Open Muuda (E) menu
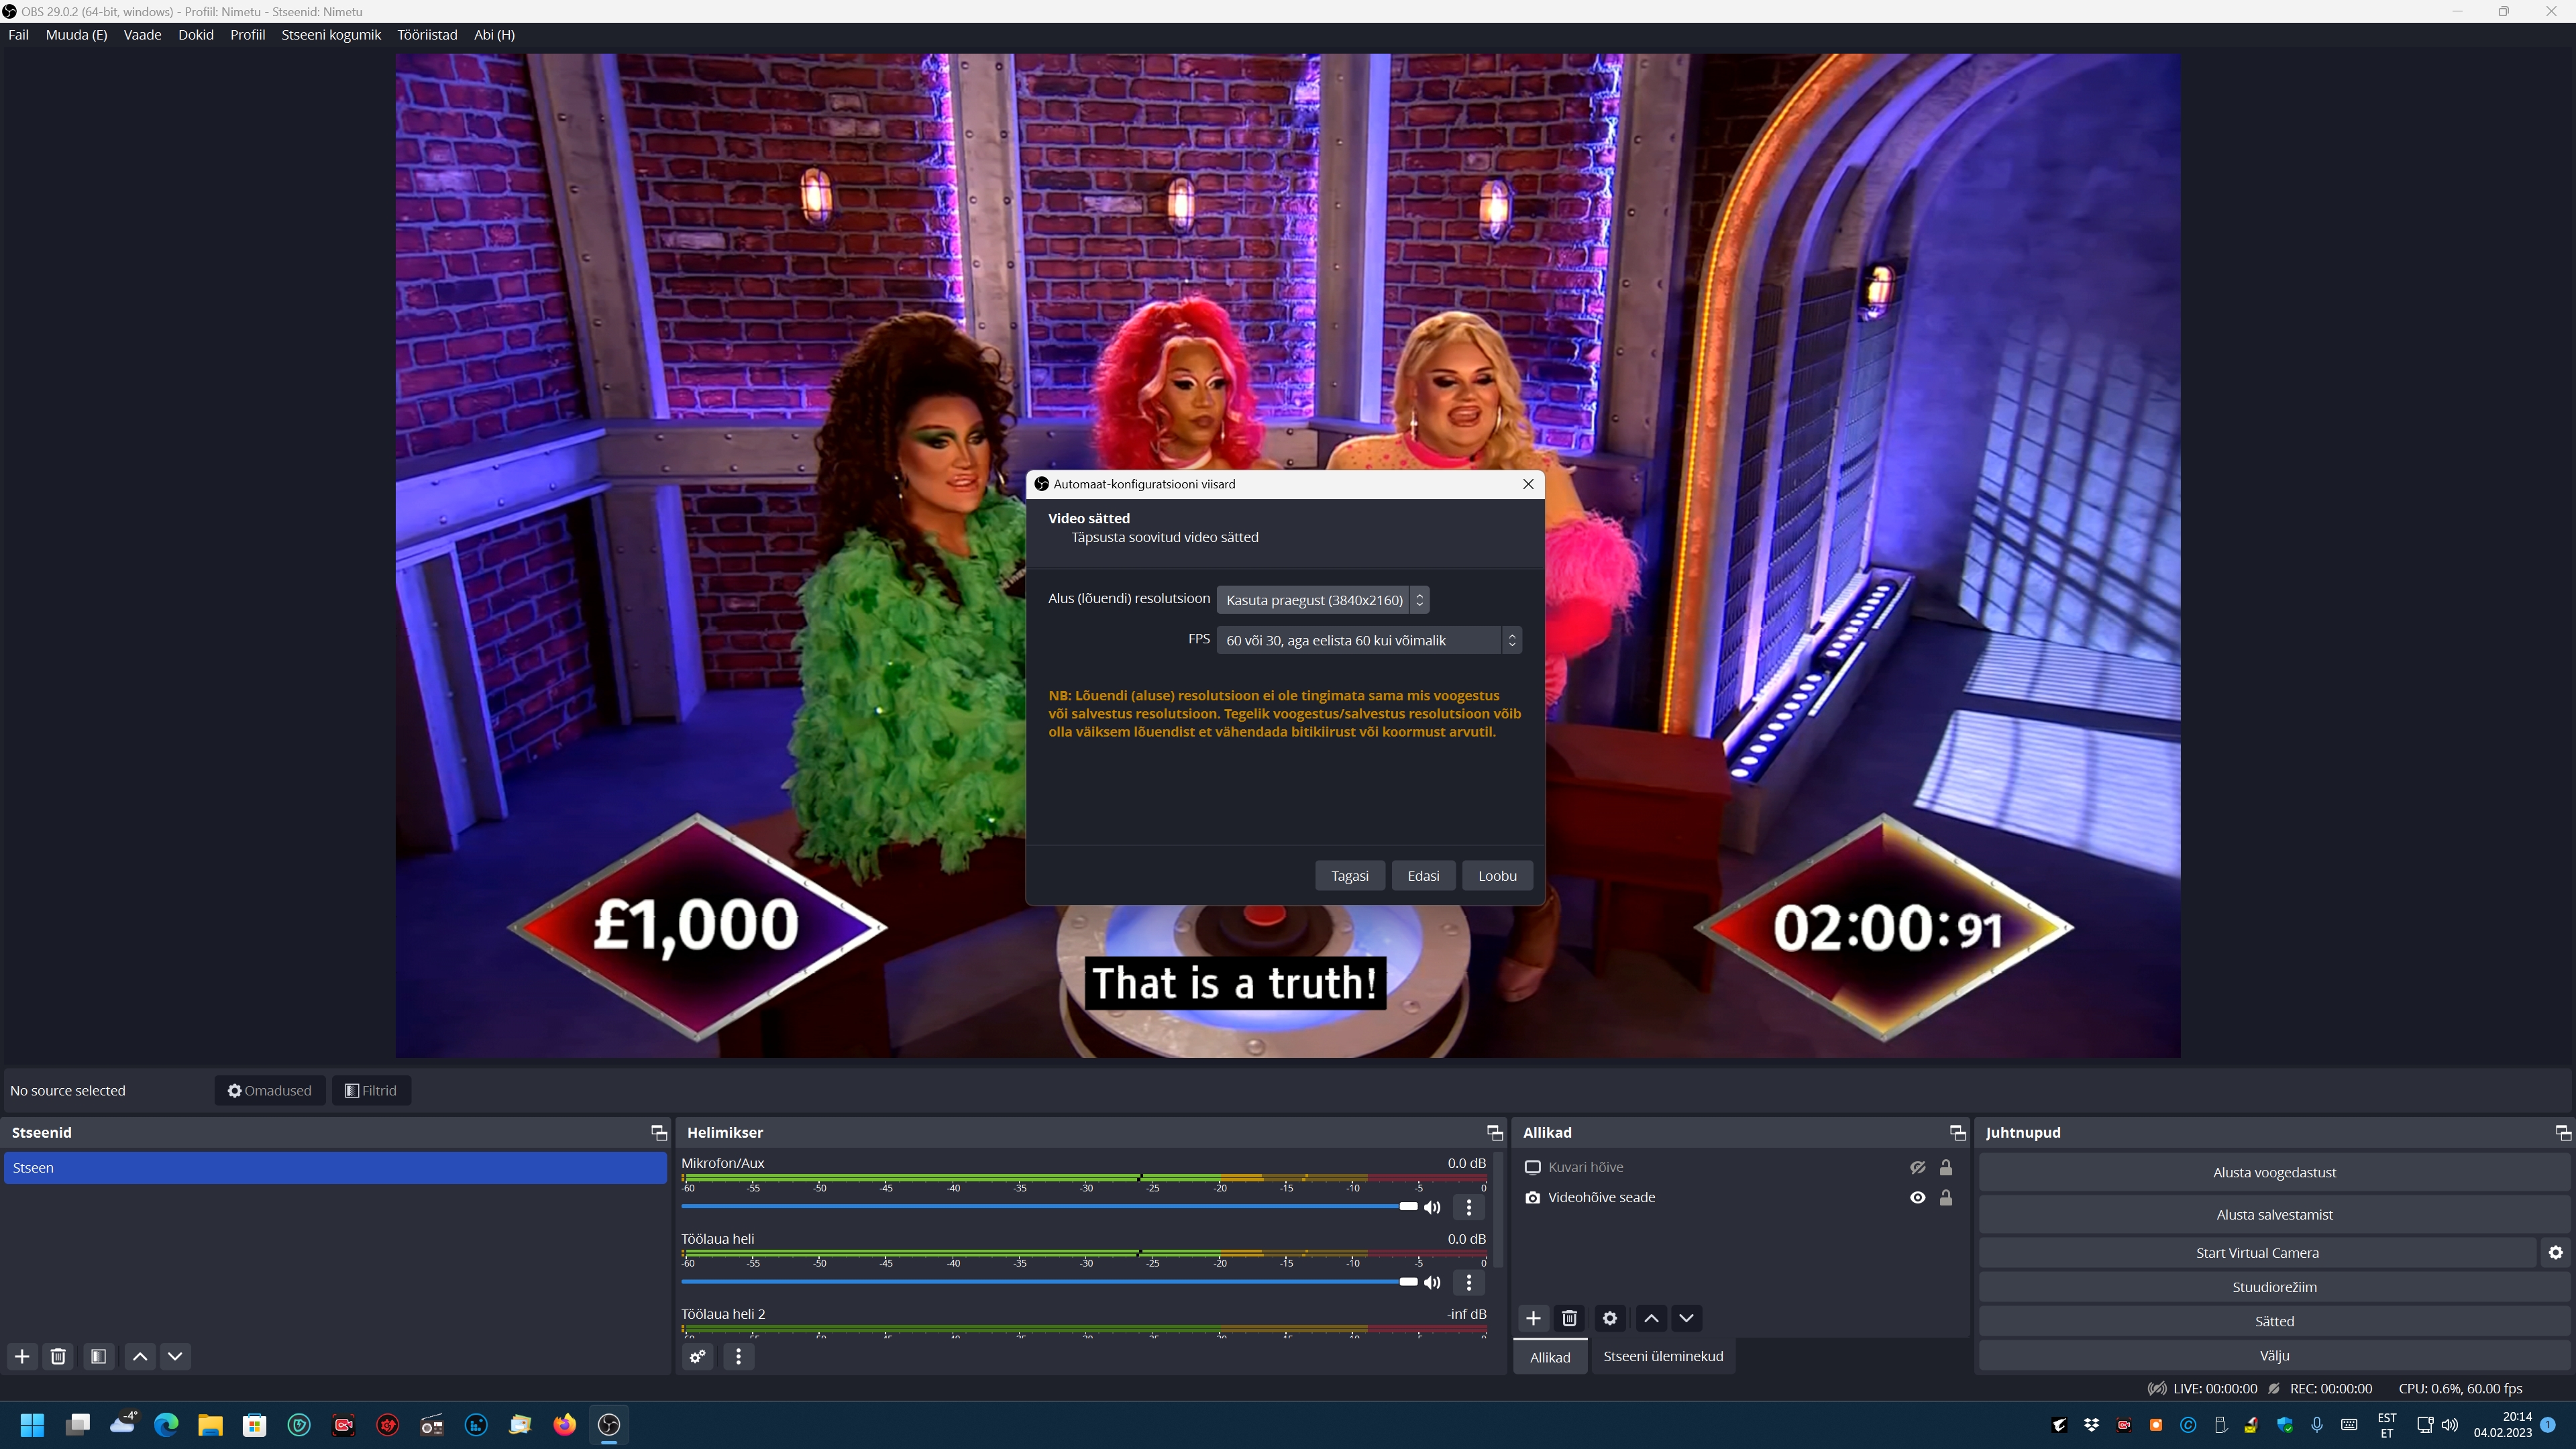 point(76,34)
